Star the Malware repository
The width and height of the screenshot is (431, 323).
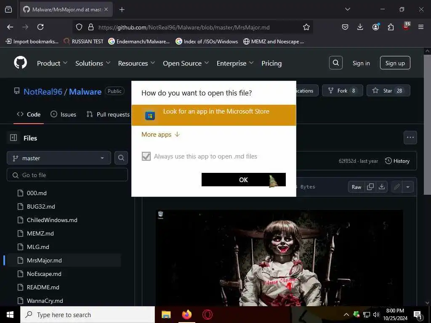point(388,91)
